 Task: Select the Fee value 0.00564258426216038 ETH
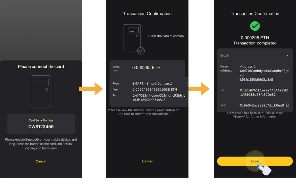coord(155,89)
